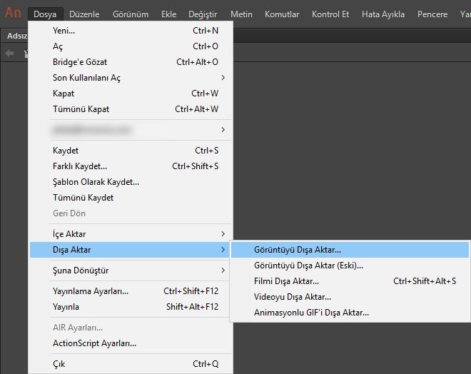Click Filmi Dışa Aktar... item

pyautogui.click(x=286, y=281)
